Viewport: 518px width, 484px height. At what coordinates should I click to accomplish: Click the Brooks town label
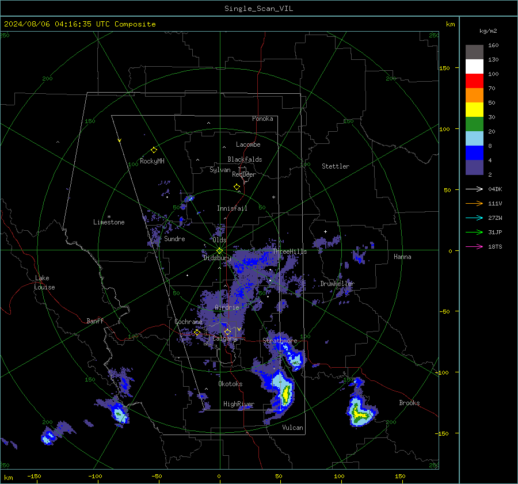tap(409, 403)
